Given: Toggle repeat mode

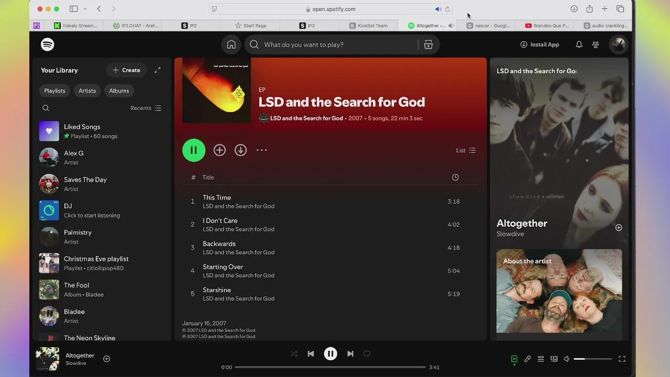Looking at the screenshot, I should [367, 354].
